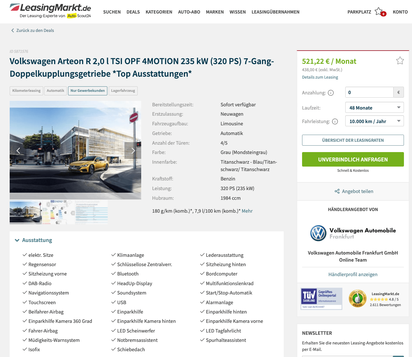Click the Notbremsassistent equipment item
412x357 pixels.
point(137,340)
